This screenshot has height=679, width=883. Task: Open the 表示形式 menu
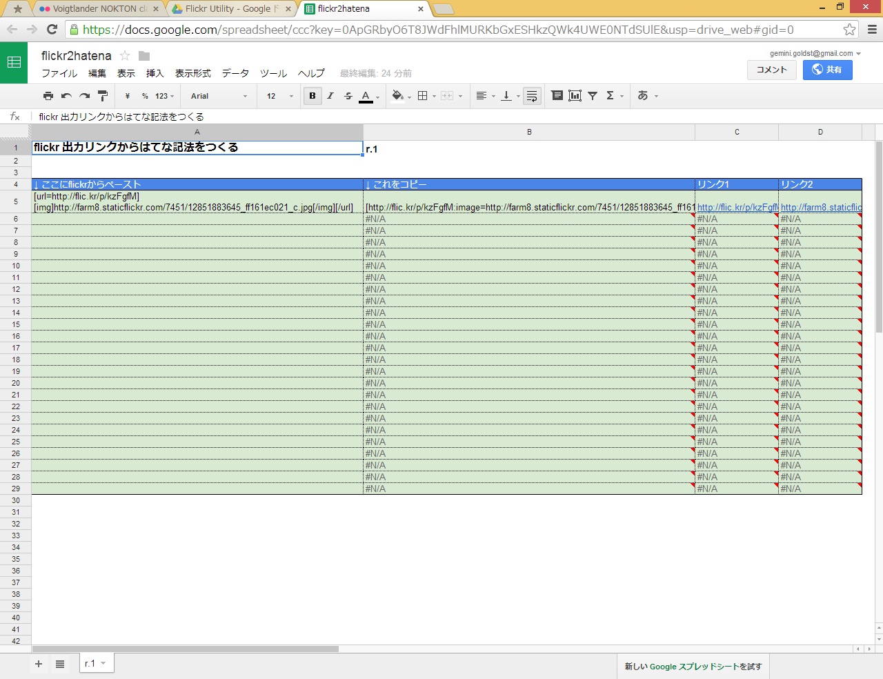192,73
